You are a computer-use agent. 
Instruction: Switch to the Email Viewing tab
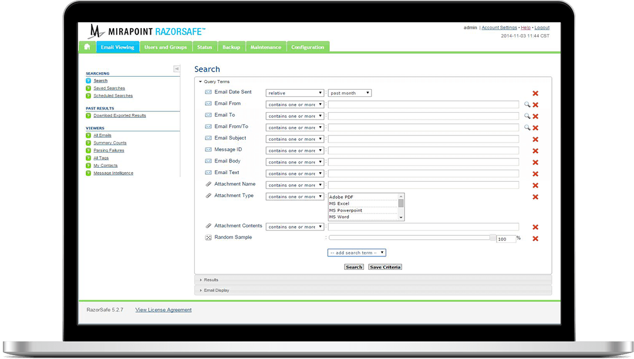tap(117, 48)
